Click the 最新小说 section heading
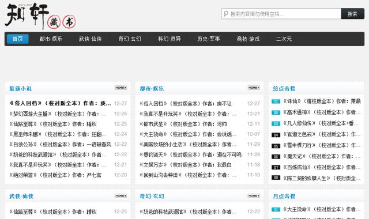369x219 pixels. pos(21,89)
